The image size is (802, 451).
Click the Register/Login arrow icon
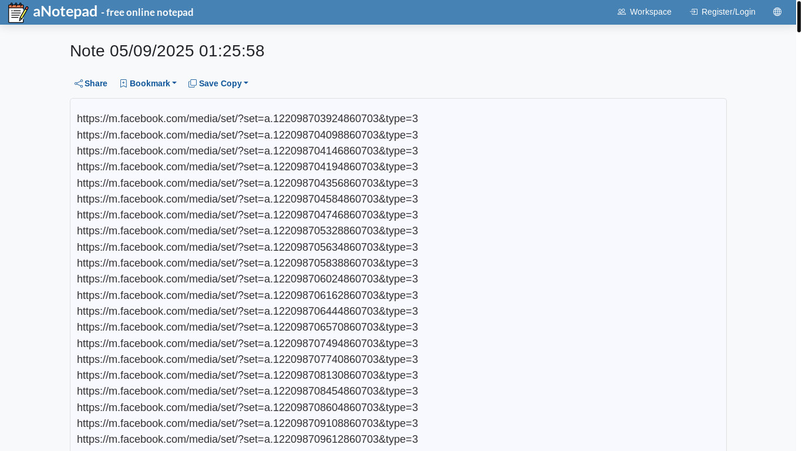694,12
